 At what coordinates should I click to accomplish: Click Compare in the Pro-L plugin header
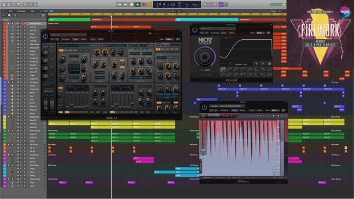pos(224,111)
